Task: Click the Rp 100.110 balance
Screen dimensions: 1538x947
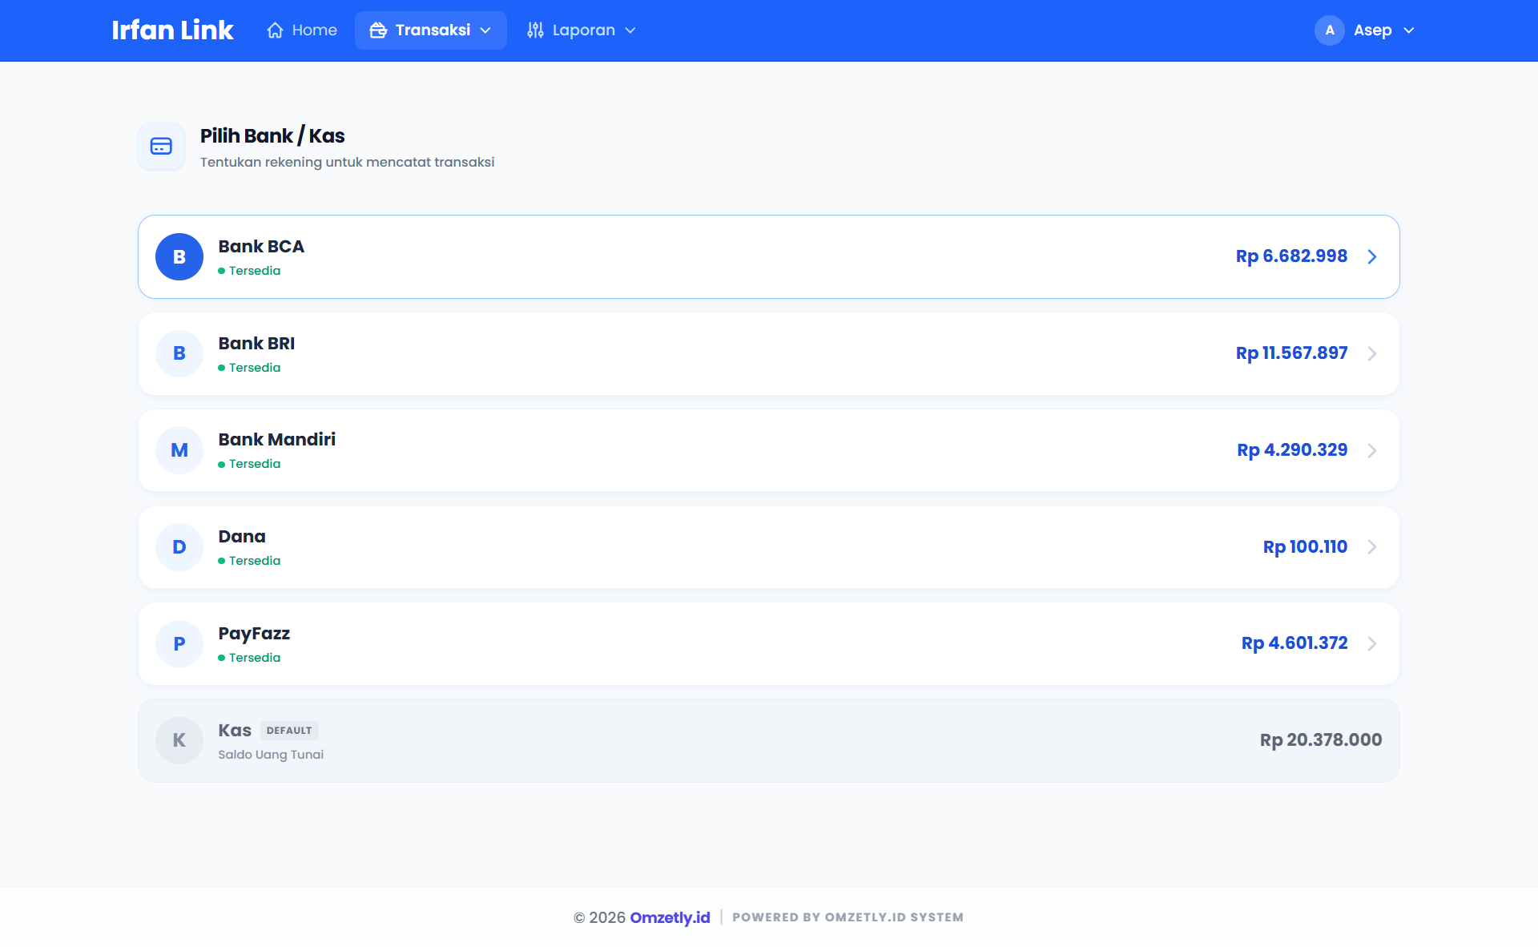Action: [x=1305, y=547]
